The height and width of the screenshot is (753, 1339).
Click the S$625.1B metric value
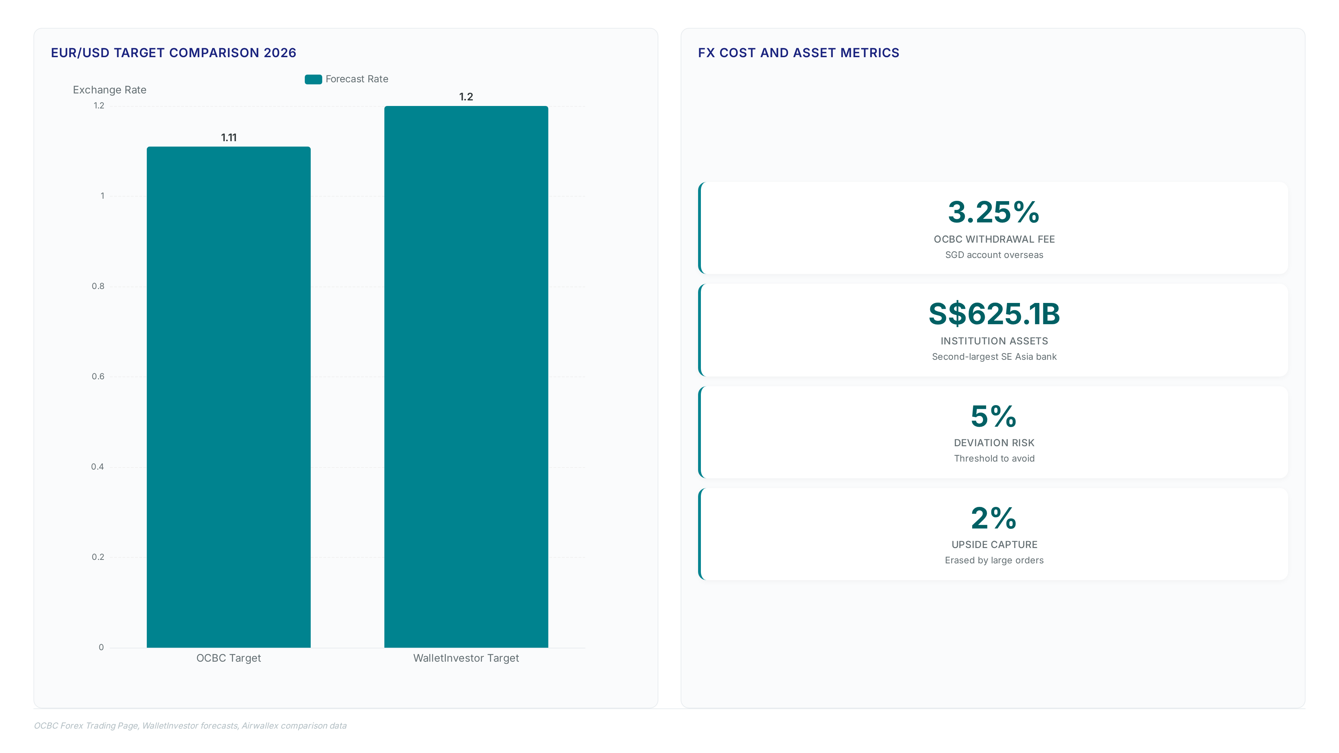[994, 314]
